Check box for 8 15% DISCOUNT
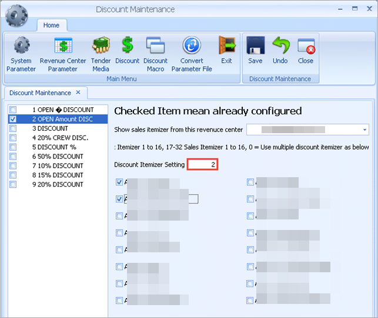Viewport: 378px width, 318px height. pyautogui.click(x=13, y=175)
